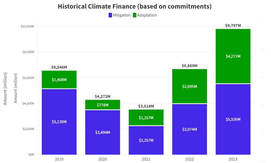Click the $10,000M y-axis tick label
This screenshot has width=271, height=163.
[x=27, y=26]
